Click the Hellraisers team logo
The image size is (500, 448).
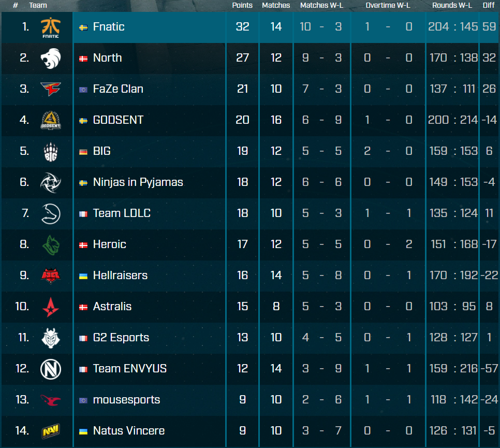(51, 276)
